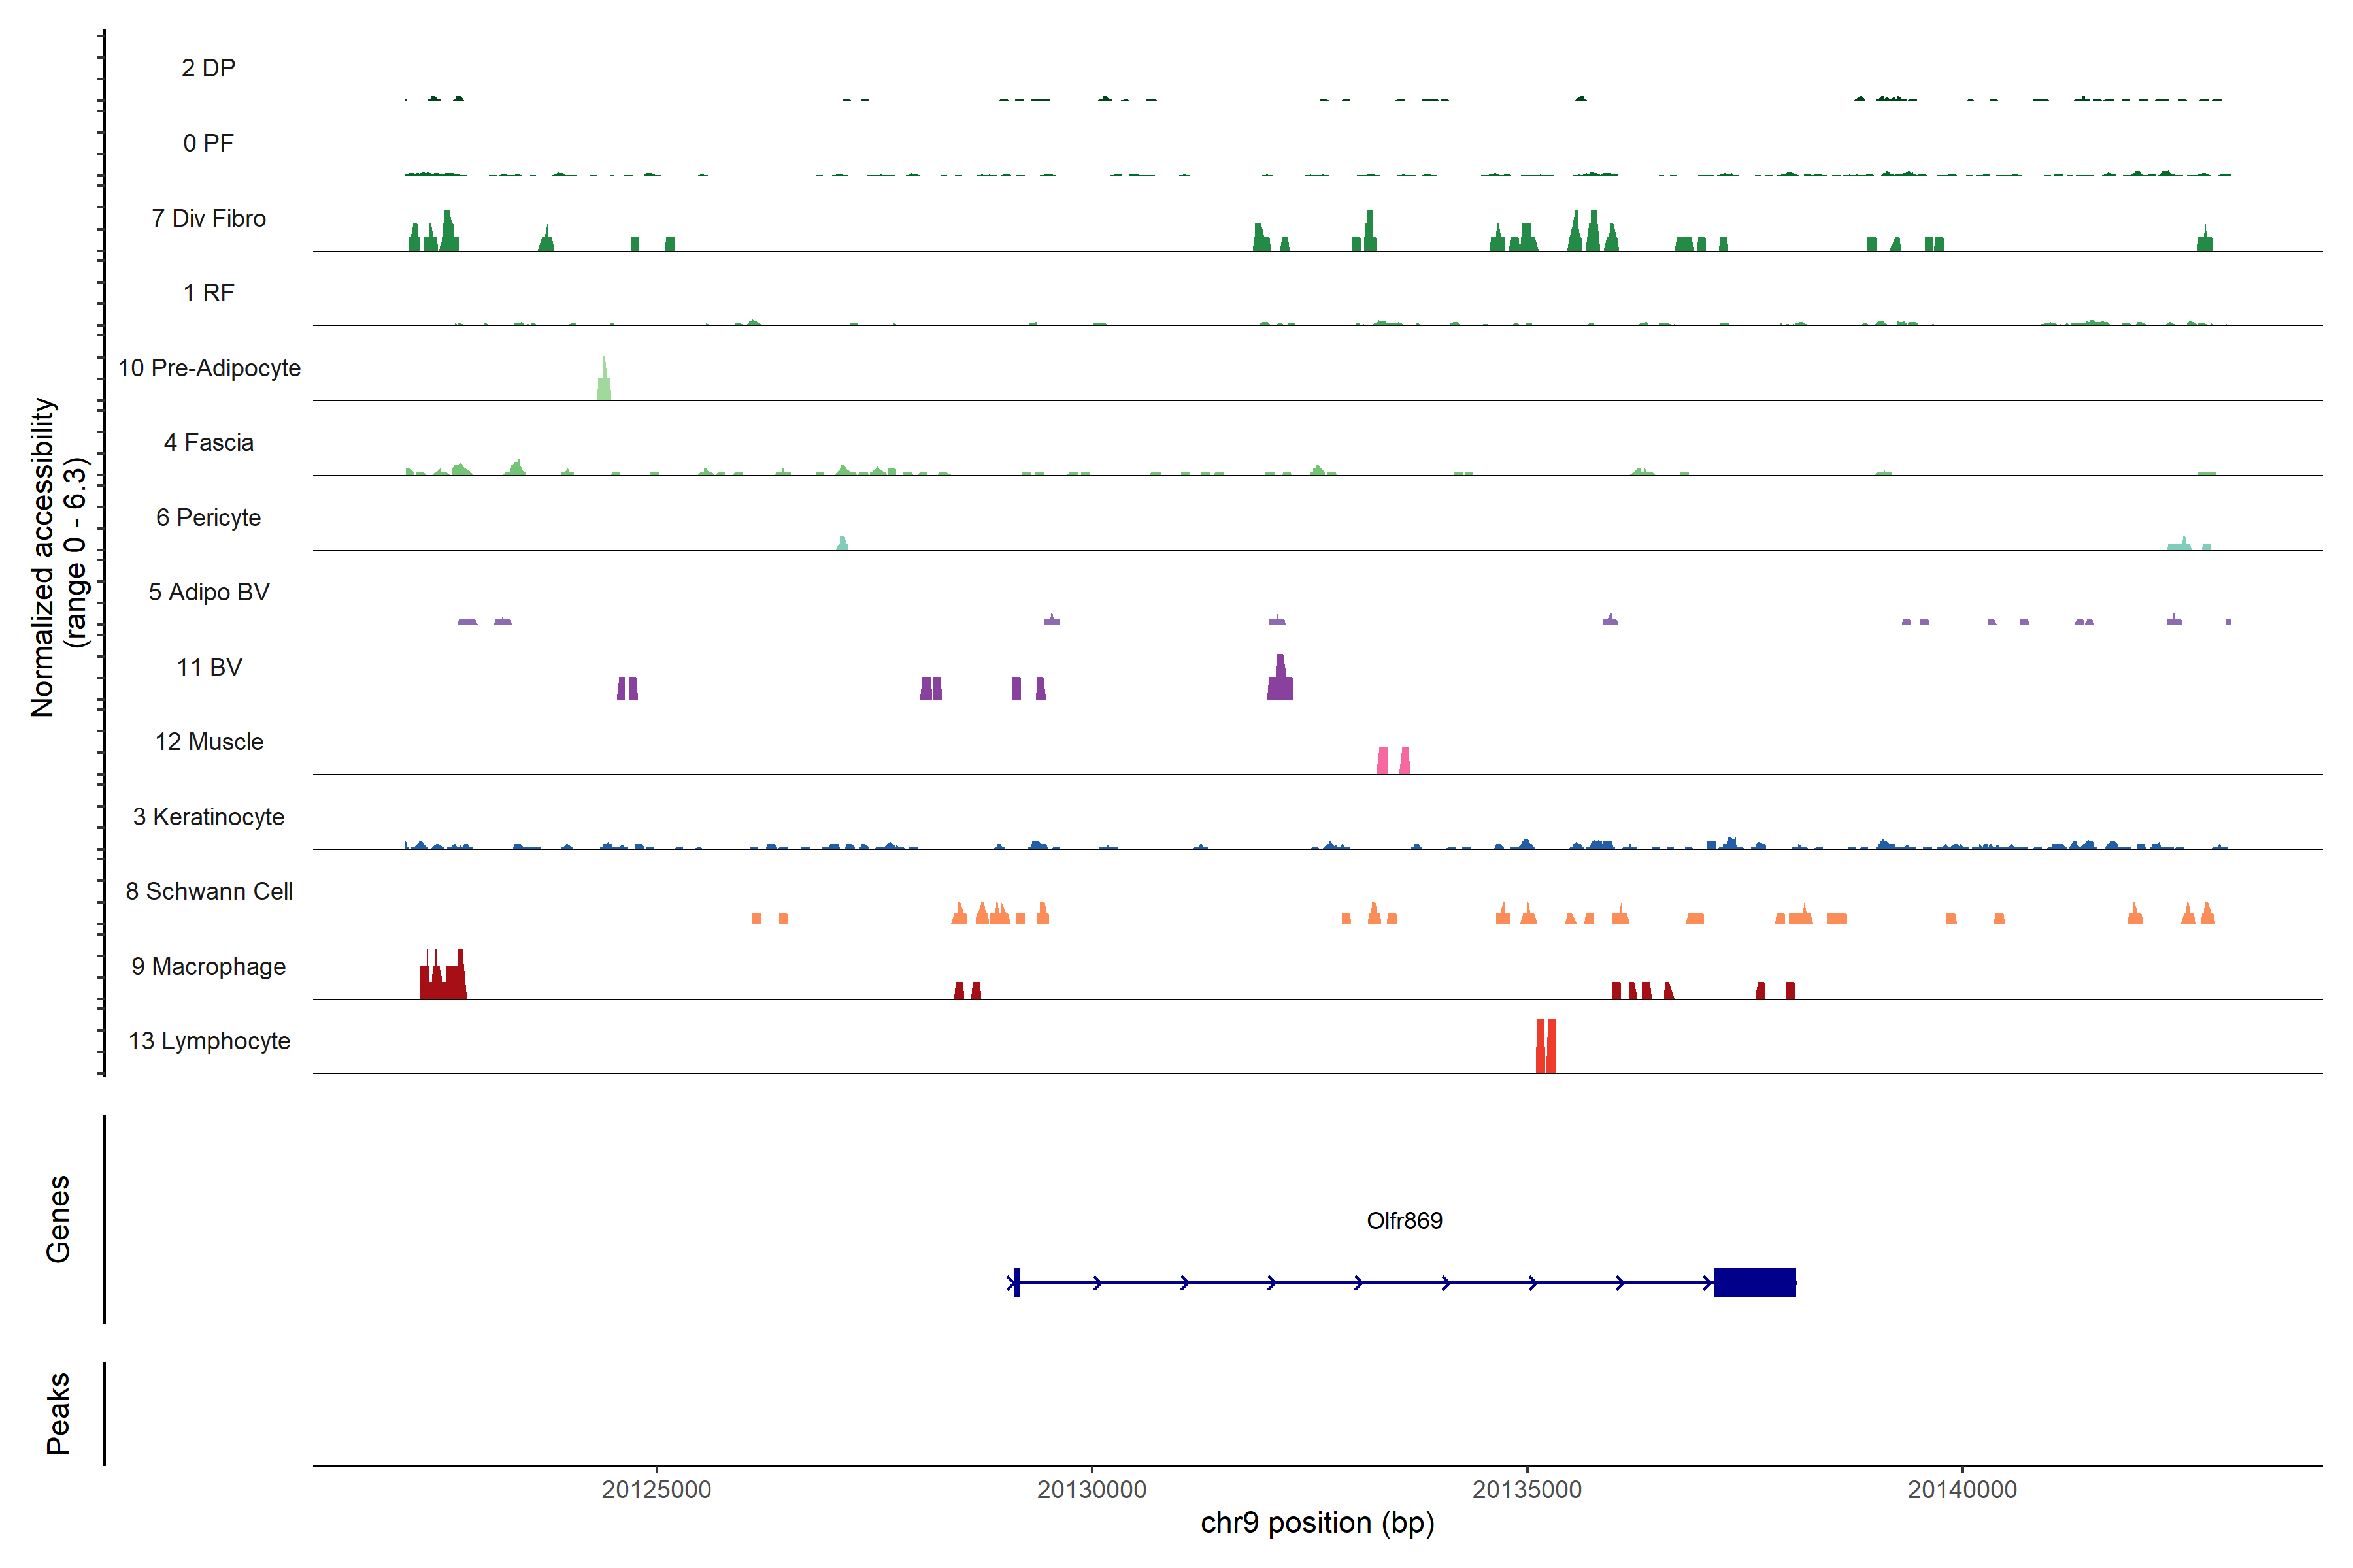The height and width of the screenshot is (1568, 2353).
Task: Select the 3 Keratinocyte track label
Action: click(208, 816)
